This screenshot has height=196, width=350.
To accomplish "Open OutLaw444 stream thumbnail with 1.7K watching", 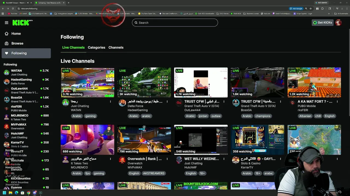I will (x=201, y=82).
